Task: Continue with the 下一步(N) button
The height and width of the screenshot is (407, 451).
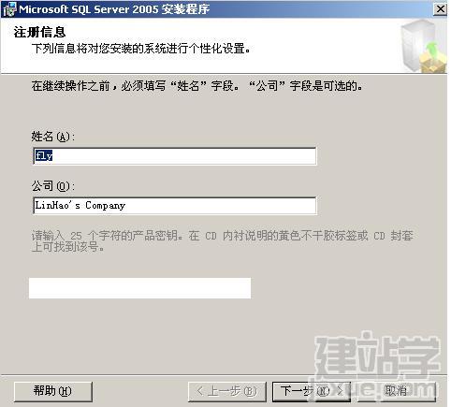Action: [x=312, y=391]
